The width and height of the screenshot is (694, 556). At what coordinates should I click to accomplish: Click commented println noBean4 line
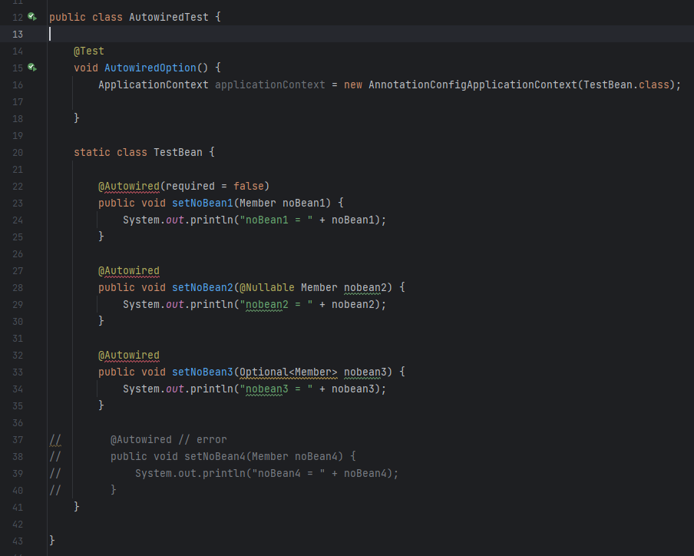(x=267, y=474)
